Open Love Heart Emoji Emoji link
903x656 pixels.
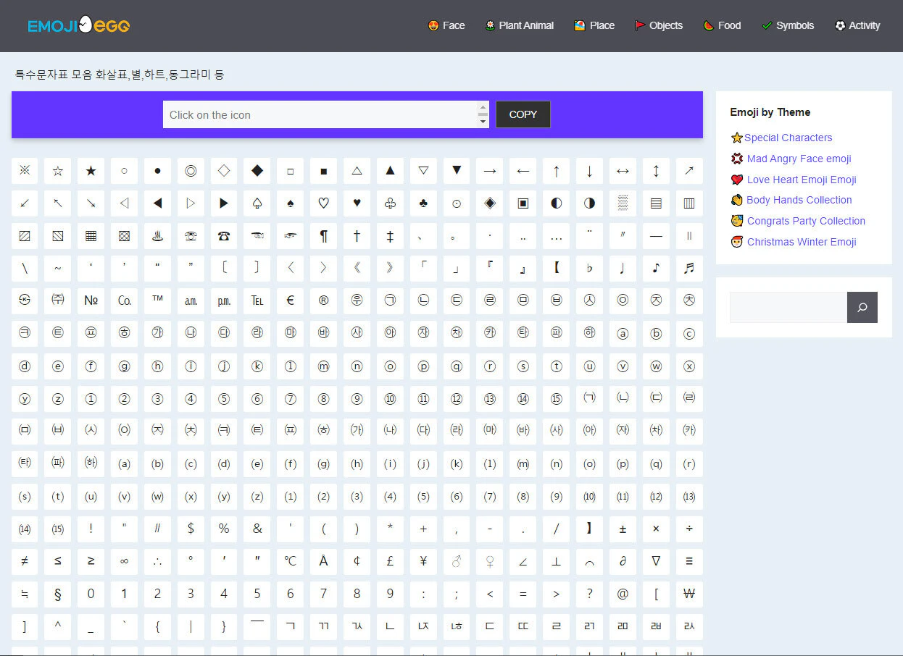802,180
